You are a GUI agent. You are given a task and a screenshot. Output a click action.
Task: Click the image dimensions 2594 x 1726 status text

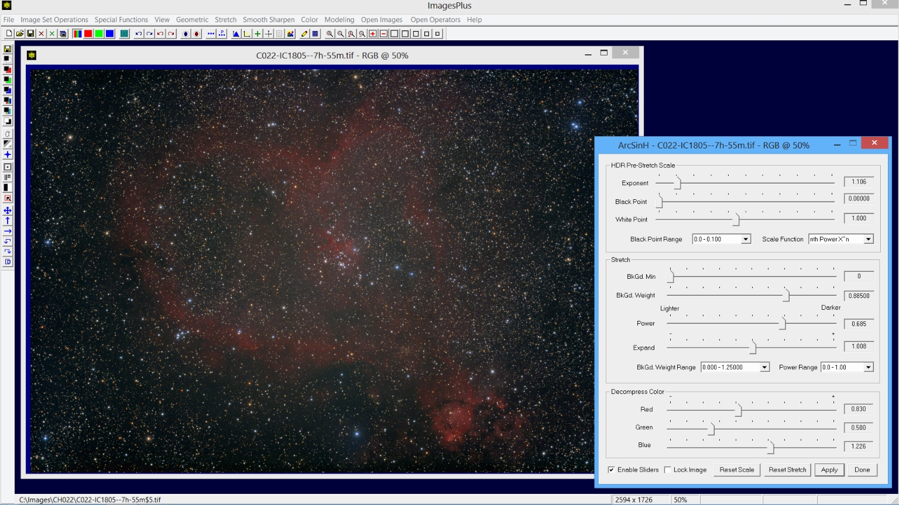634,500
